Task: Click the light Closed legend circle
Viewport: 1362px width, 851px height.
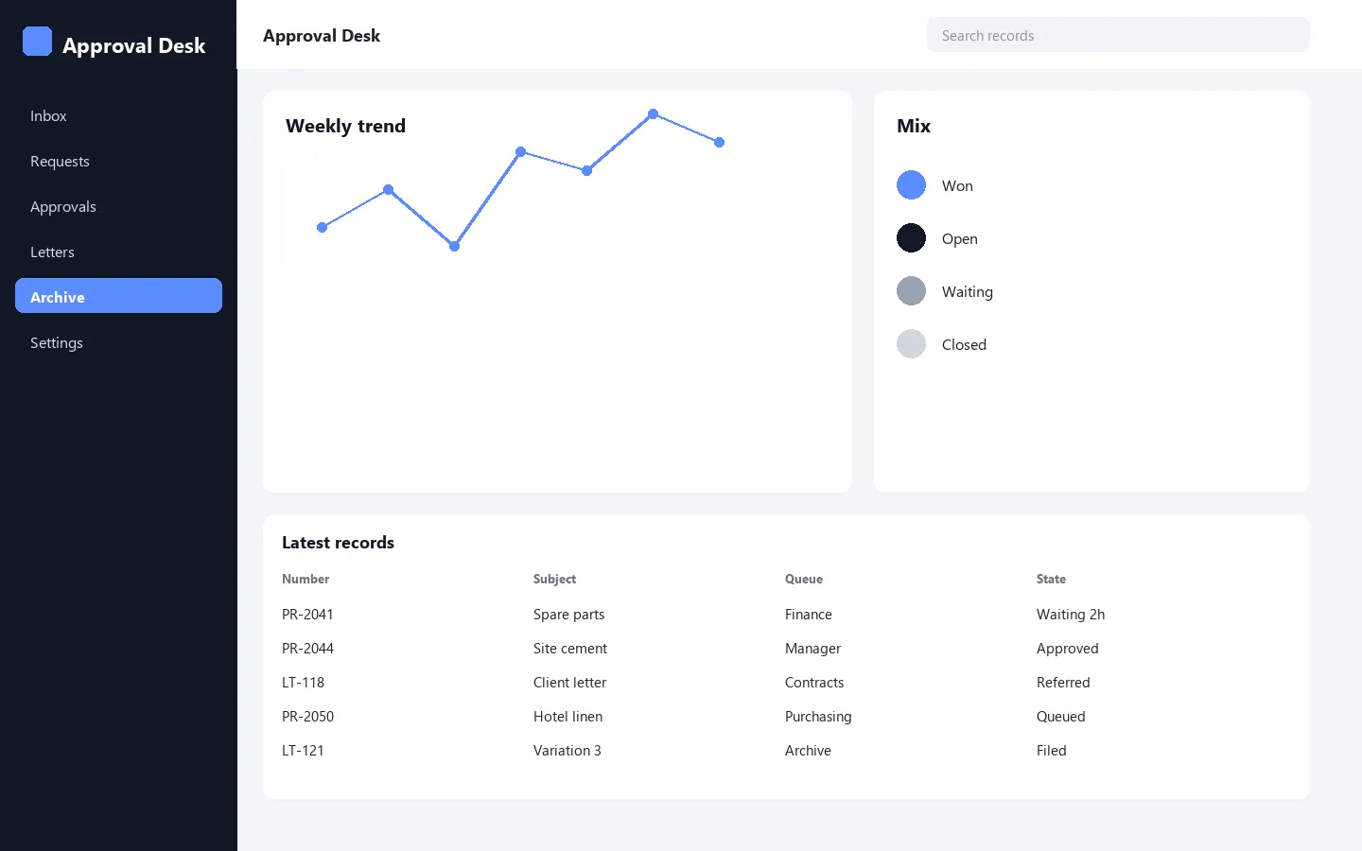Action: coord(911,344)
